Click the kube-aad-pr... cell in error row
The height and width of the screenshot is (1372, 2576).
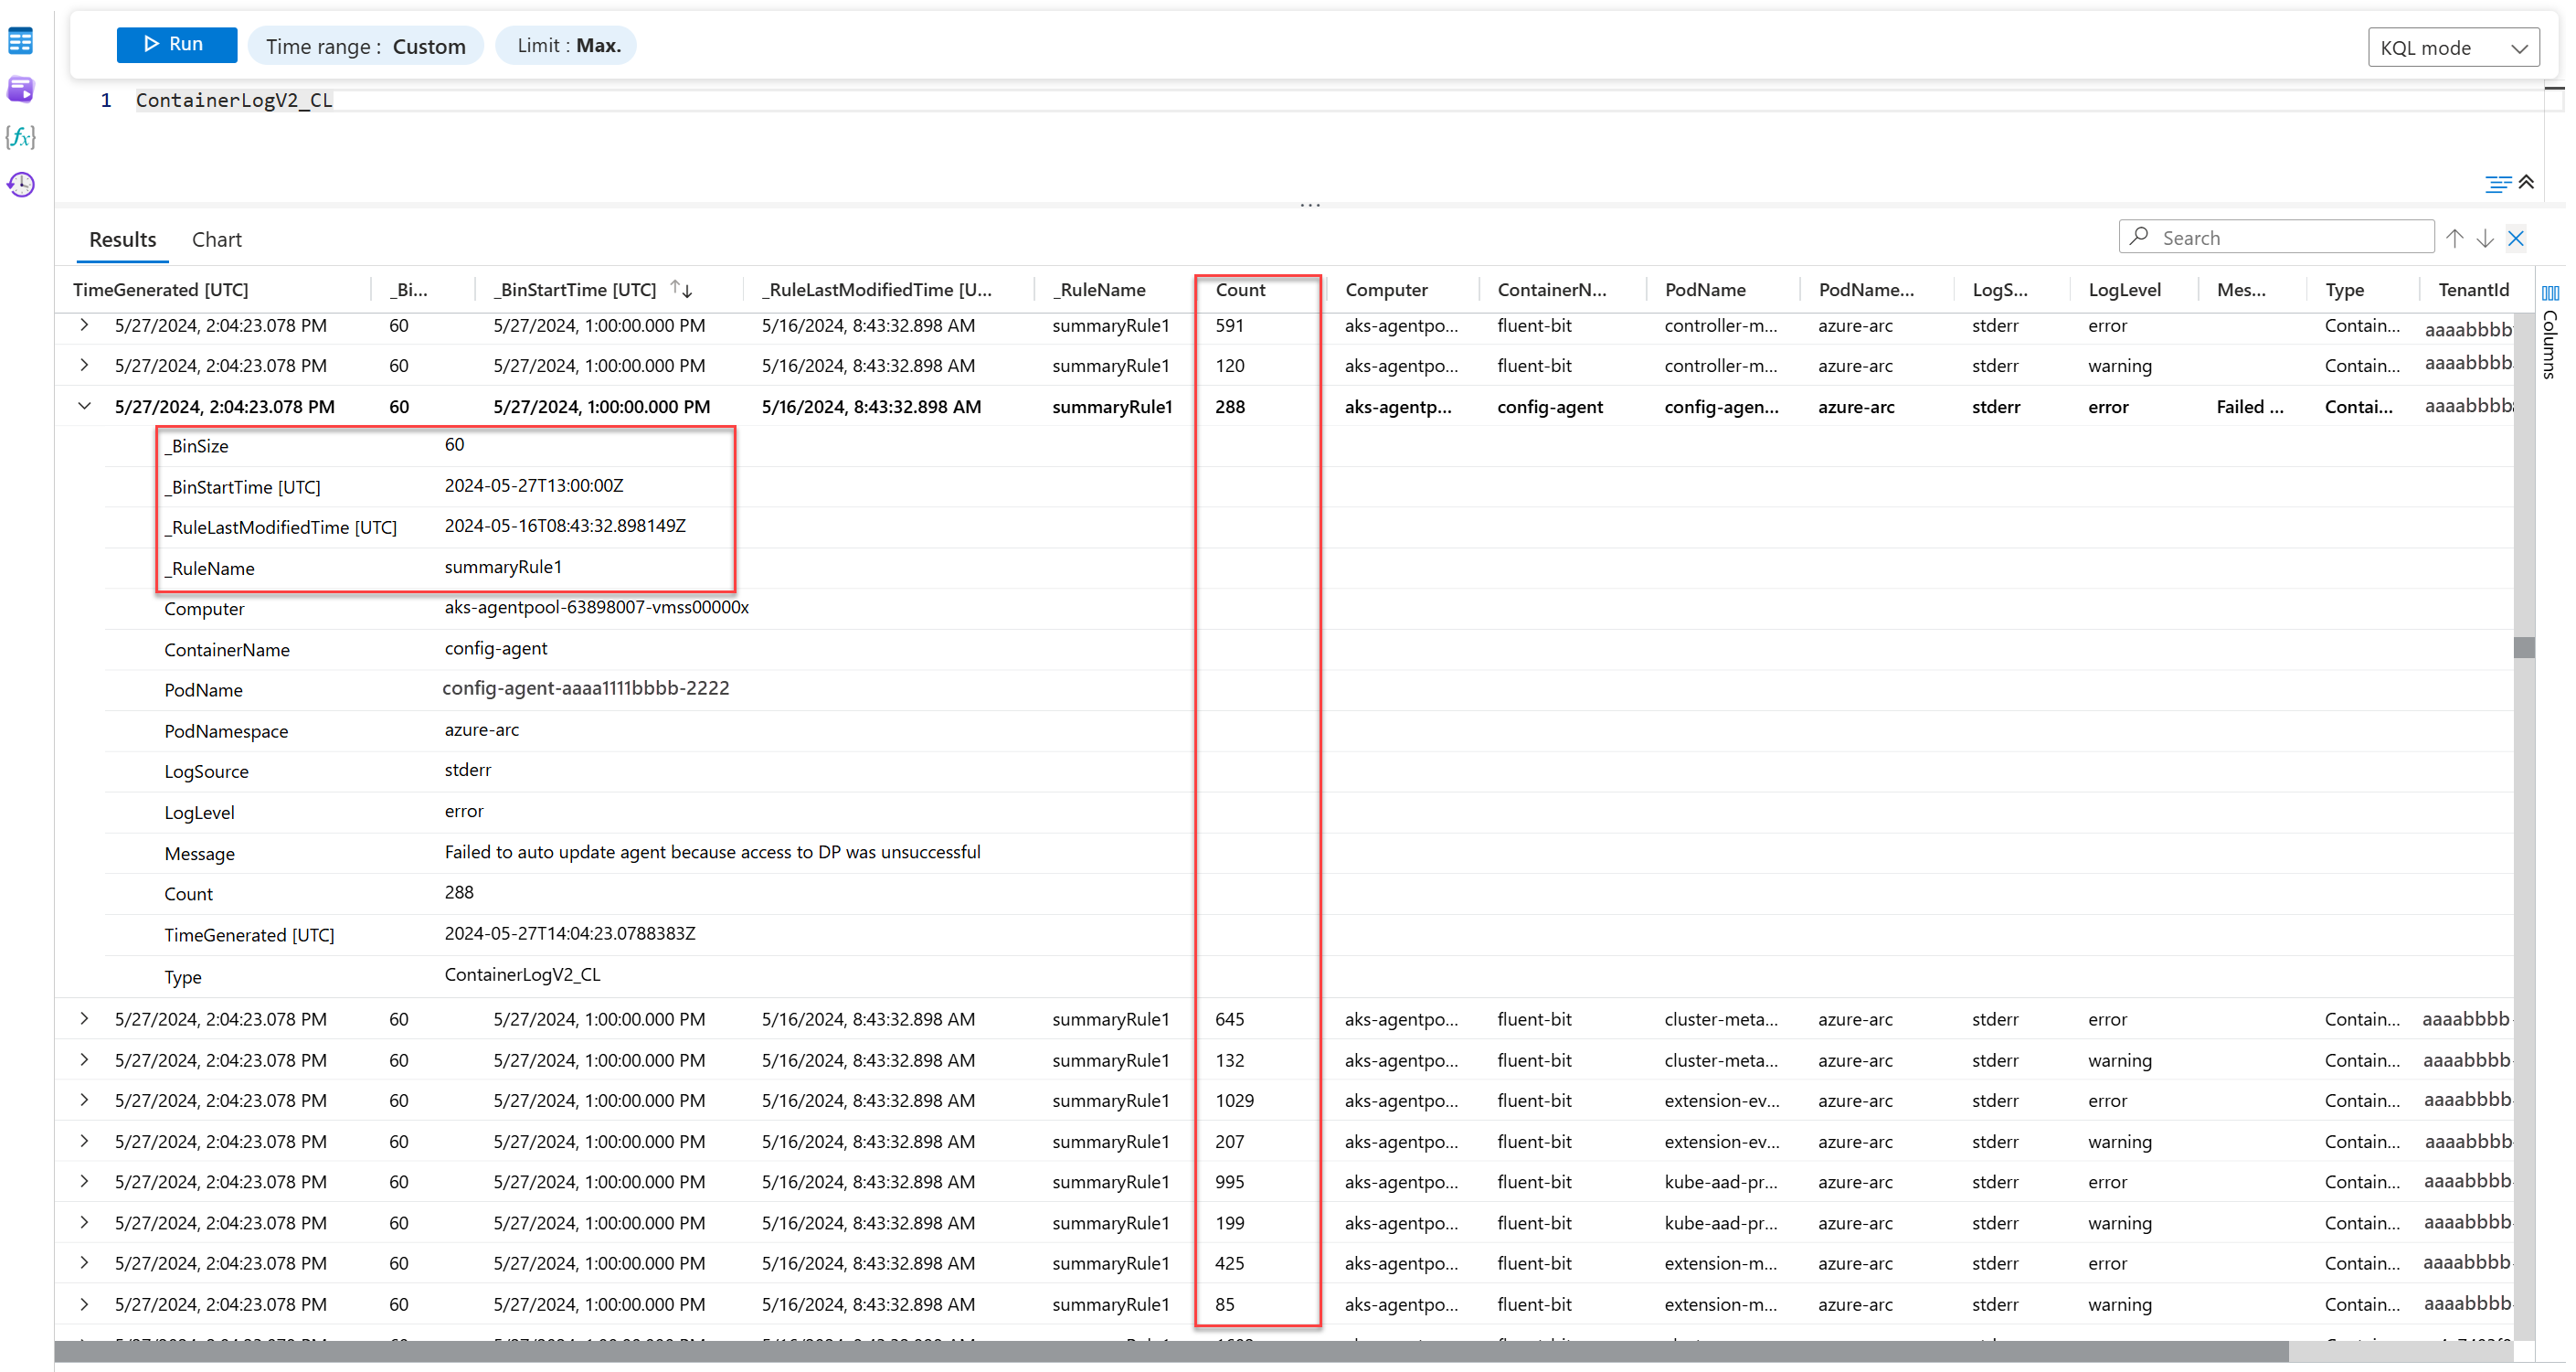tap(1720, 1182)
